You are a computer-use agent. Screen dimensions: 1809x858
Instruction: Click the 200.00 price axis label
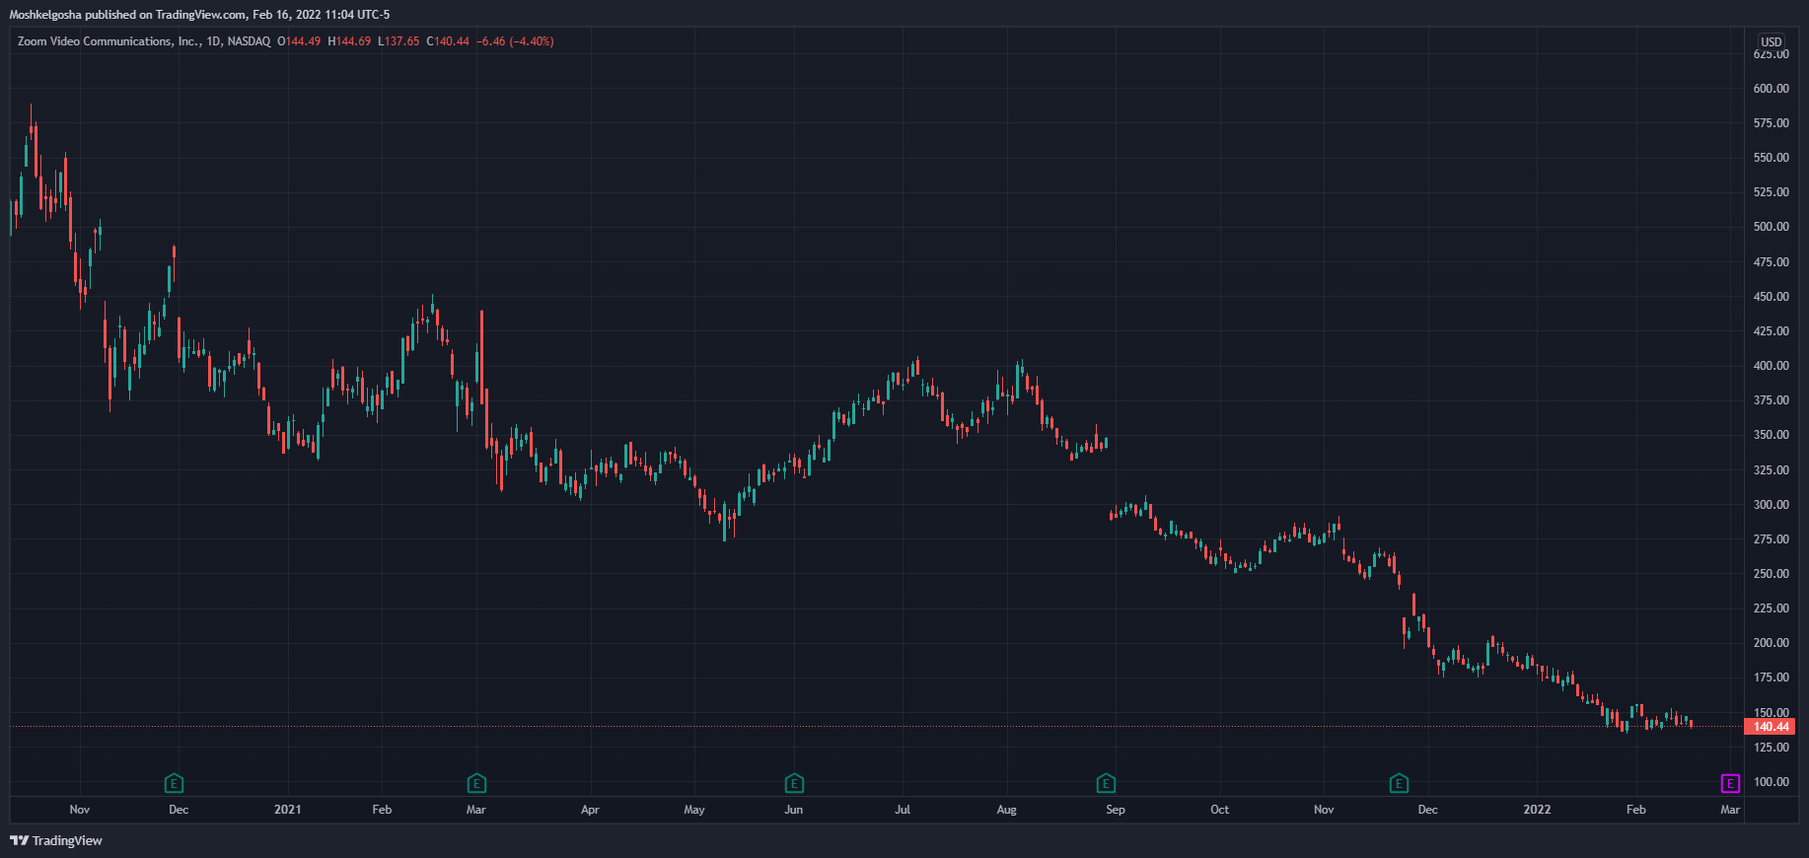[x=1772, y=643]
